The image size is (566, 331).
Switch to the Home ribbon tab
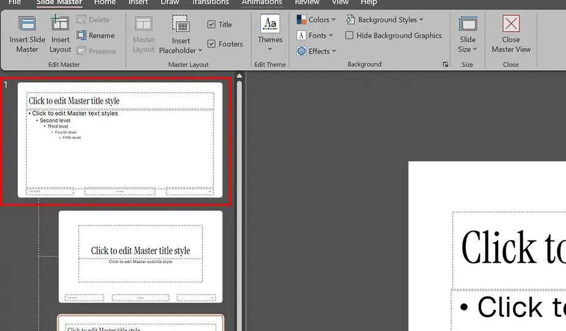(105, 2)
